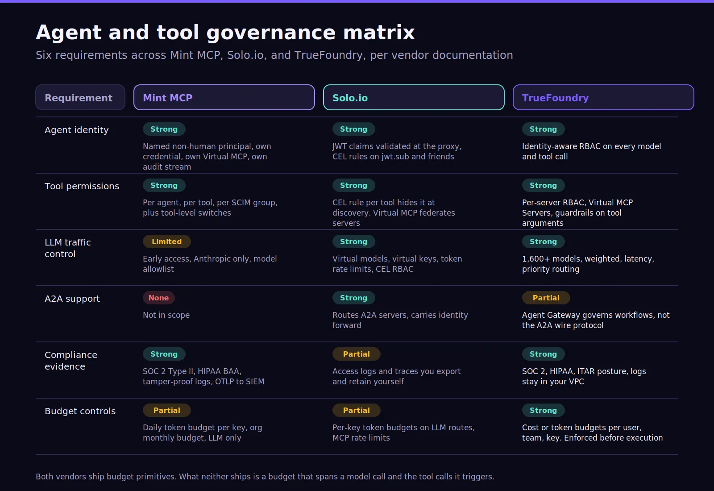The image size is (714, 491).
Task: Click Mint MCP's Limited badge for LLM traffic control
Action: pos(167,241)
